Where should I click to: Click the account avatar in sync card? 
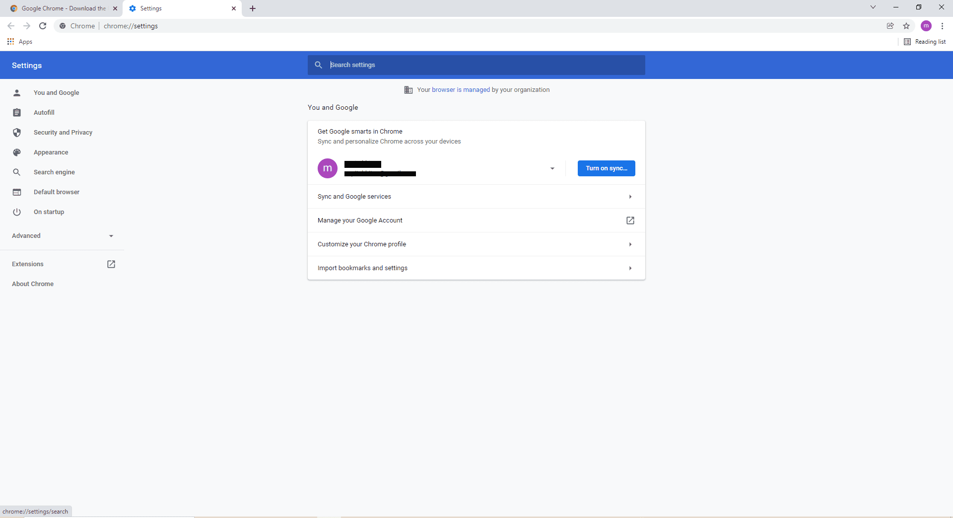(328, 168)
